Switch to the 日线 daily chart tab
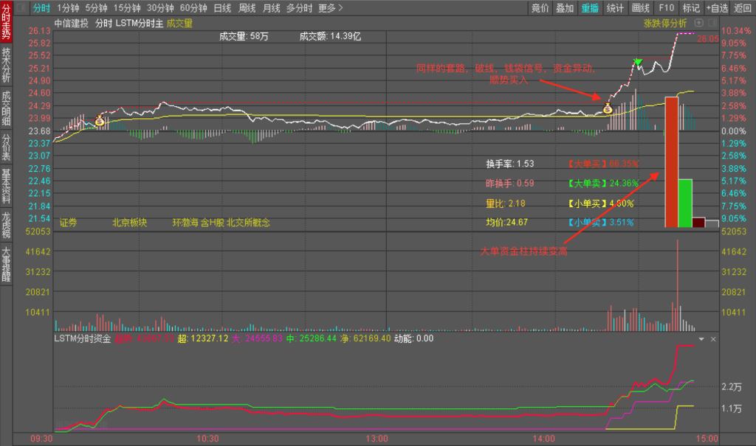This screenshot has height=446, width=756. point(222,8)
